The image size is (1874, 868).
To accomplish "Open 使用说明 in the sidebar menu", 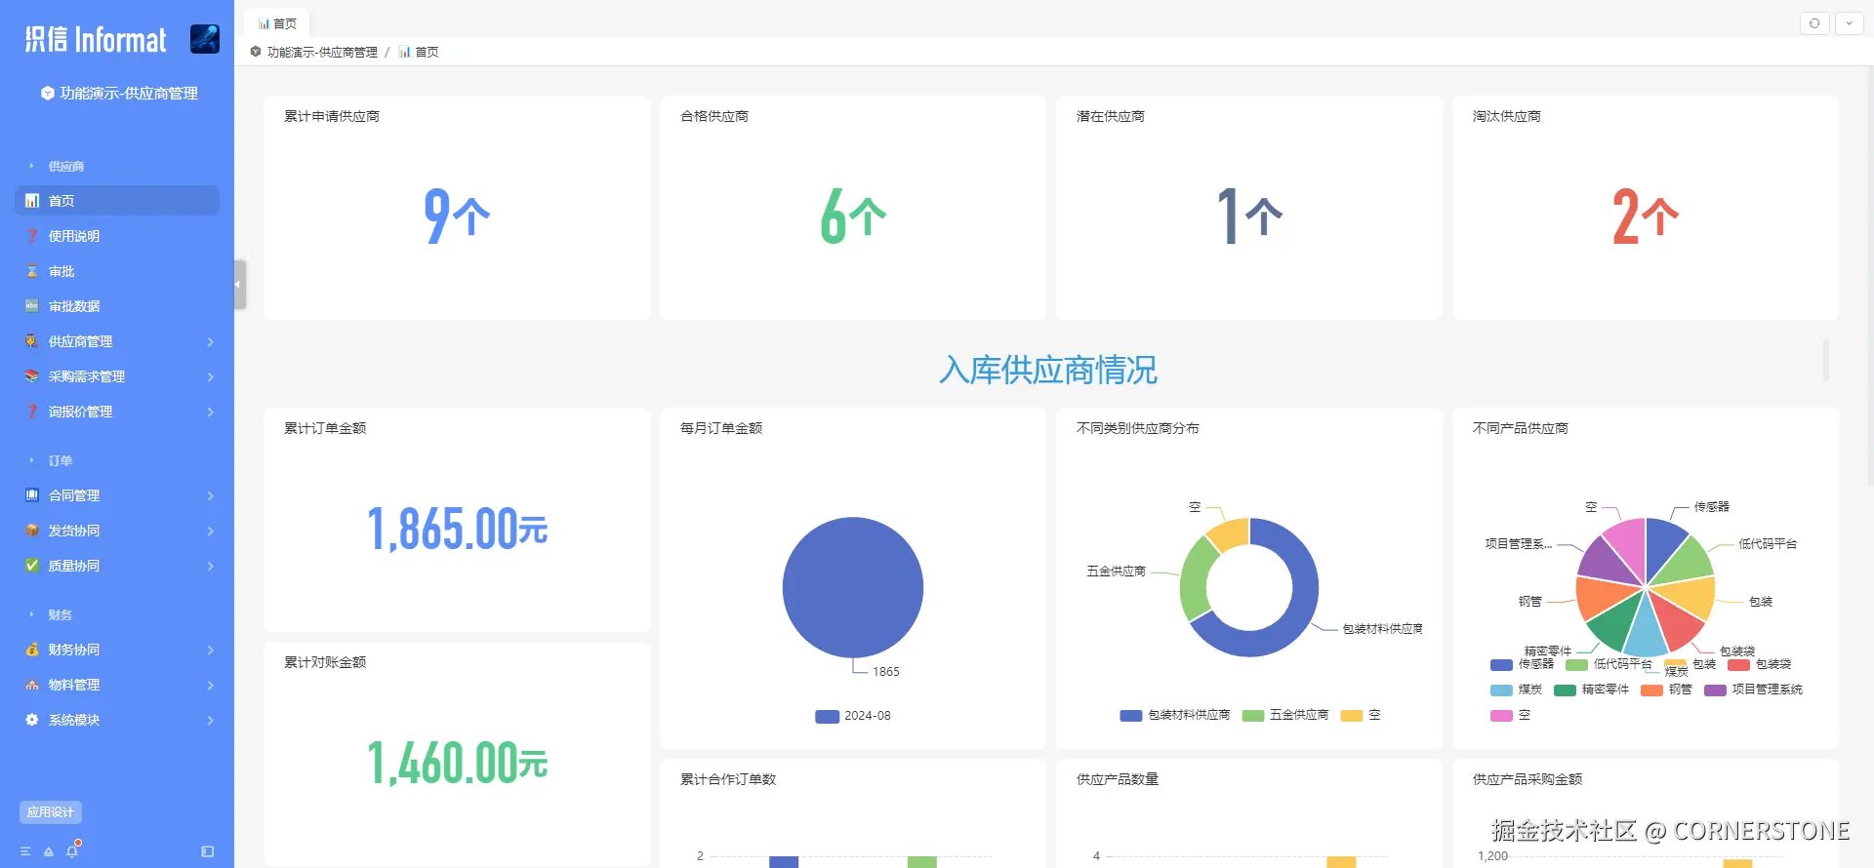I will coord(117,236).
